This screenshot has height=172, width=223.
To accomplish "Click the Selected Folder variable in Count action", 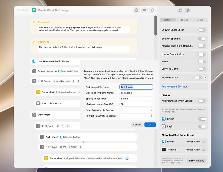I will tap(68, 71).
